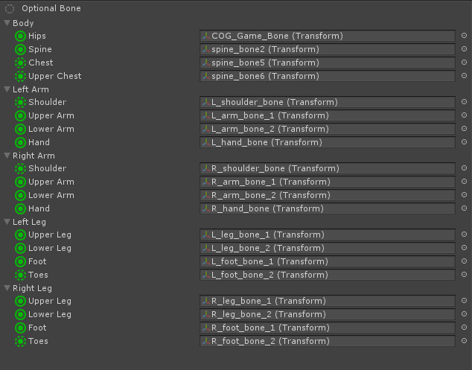Select the R_hand_bone transform field

(328, 208)
